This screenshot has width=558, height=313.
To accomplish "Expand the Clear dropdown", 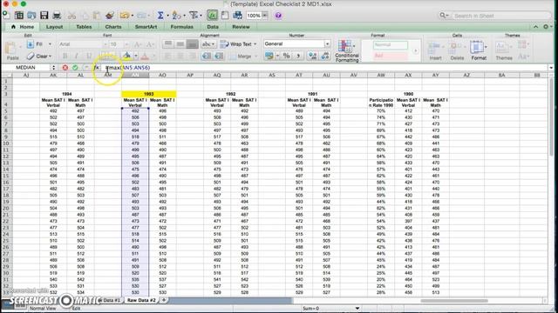I will click(51, 56).
